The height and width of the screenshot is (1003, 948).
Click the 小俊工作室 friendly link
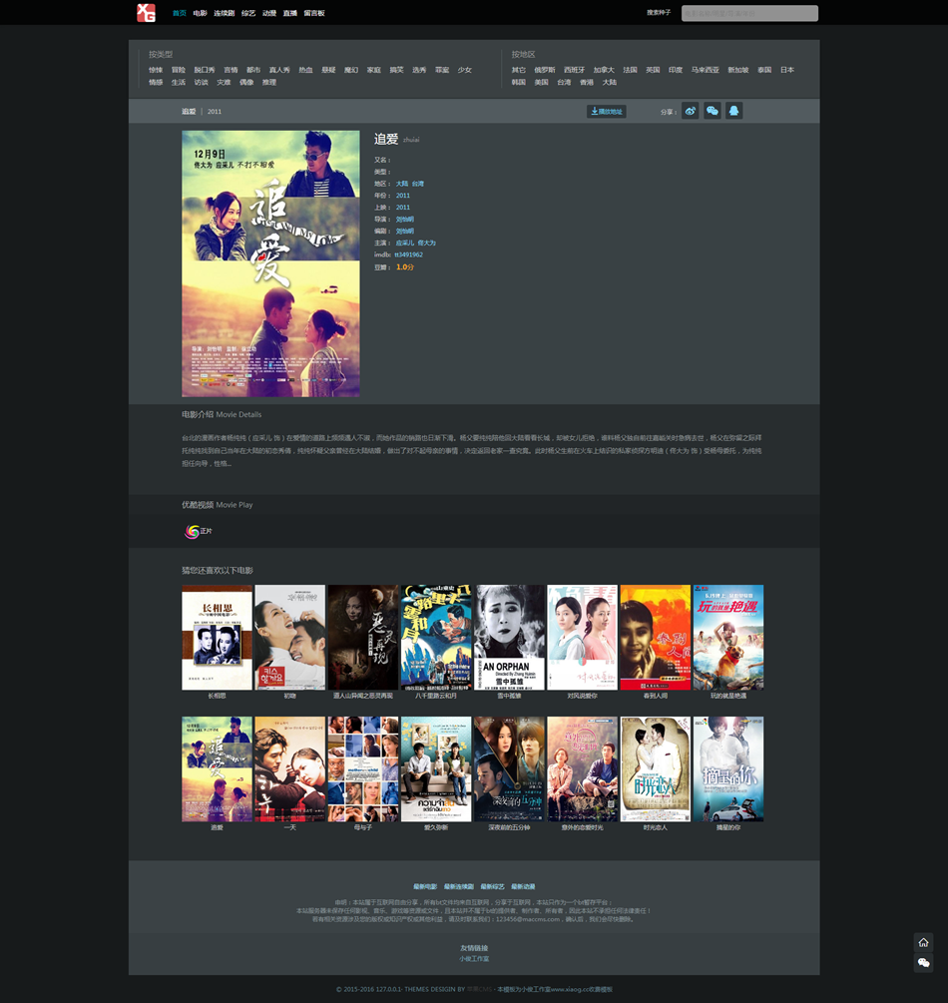474,959
